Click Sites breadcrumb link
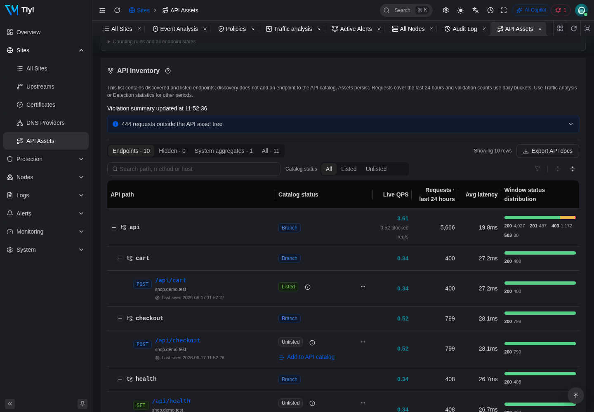Image resolution: width=594 pixels, height=412 pixels. coord(139,10)
